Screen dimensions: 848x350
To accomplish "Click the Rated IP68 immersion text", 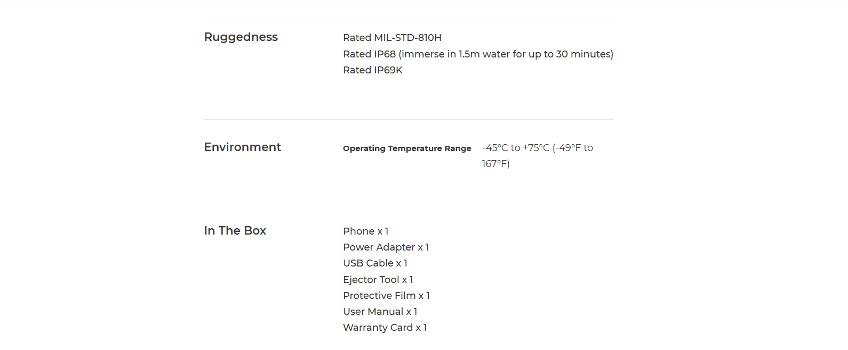I will [x=478, y=54].
